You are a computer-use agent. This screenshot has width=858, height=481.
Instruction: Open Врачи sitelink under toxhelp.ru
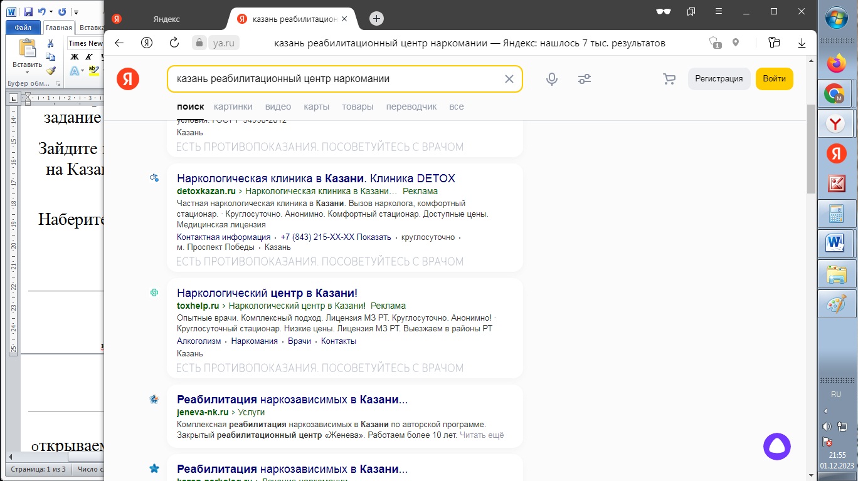click(299, 341)
